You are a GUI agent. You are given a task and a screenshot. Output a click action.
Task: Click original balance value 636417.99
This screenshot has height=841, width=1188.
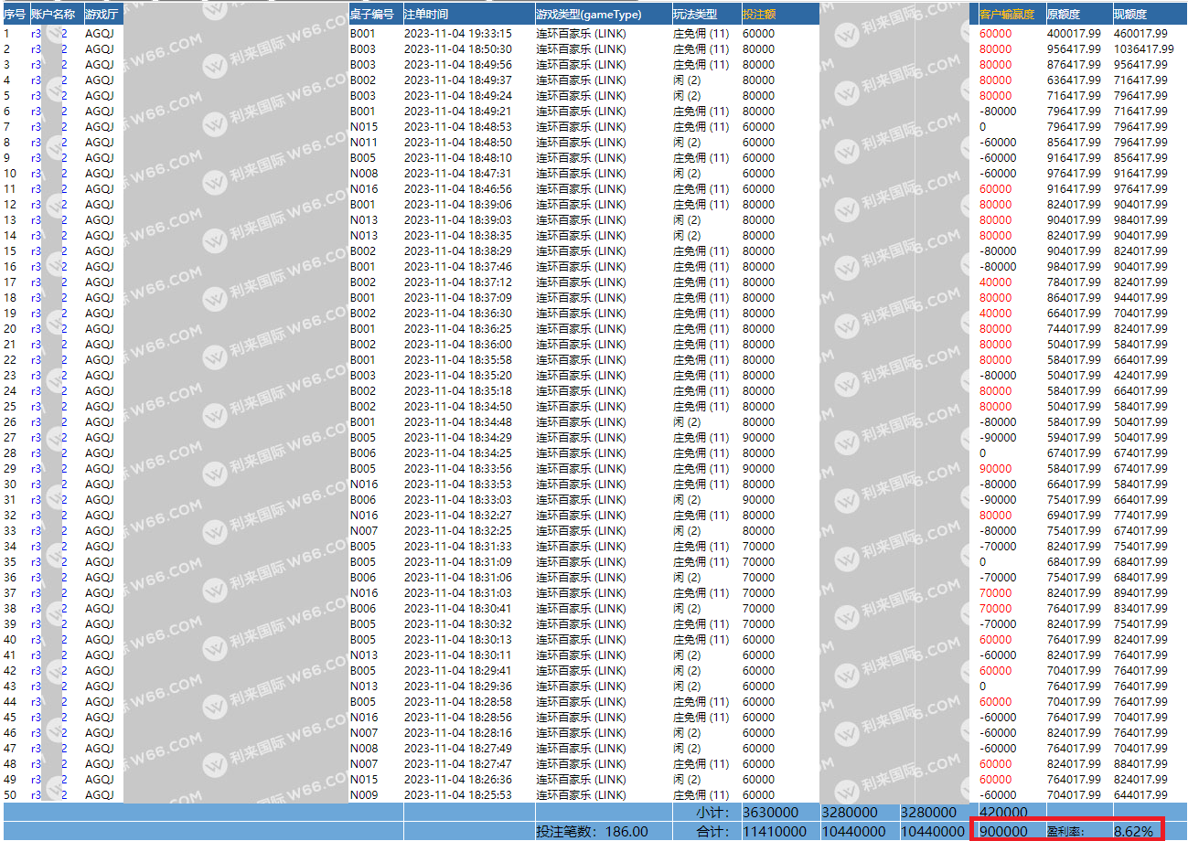tap(1075, 80)
